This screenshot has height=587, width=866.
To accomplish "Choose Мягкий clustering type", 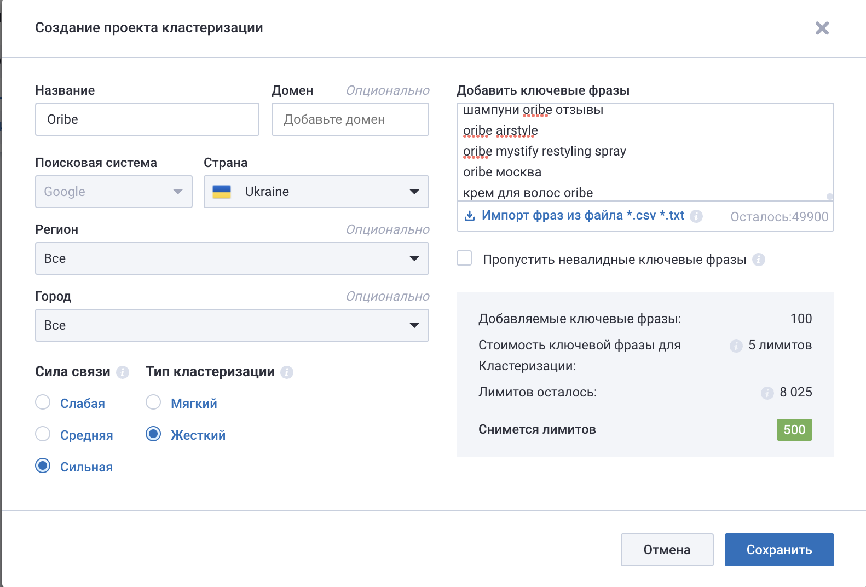I will (x=153, y=402).
